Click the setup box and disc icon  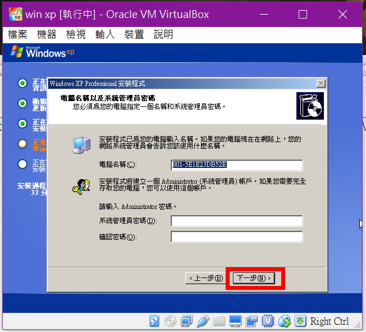point(310,106)
